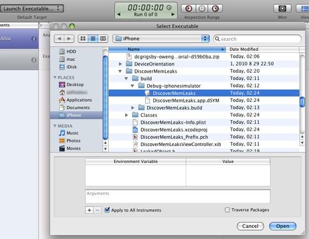Click the file list scroll down arrow

pyautogui.click(x=302, y=143)
